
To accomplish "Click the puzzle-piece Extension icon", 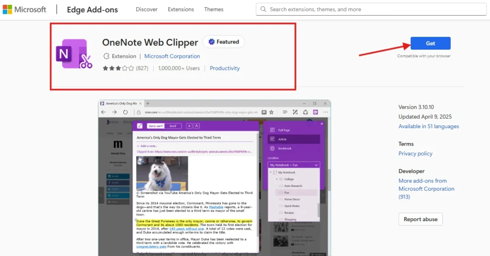I will coord(106,56).
